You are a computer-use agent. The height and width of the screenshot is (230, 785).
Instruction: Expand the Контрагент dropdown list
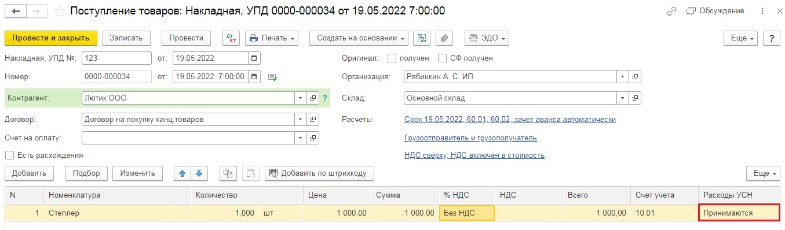pos(300,98)
